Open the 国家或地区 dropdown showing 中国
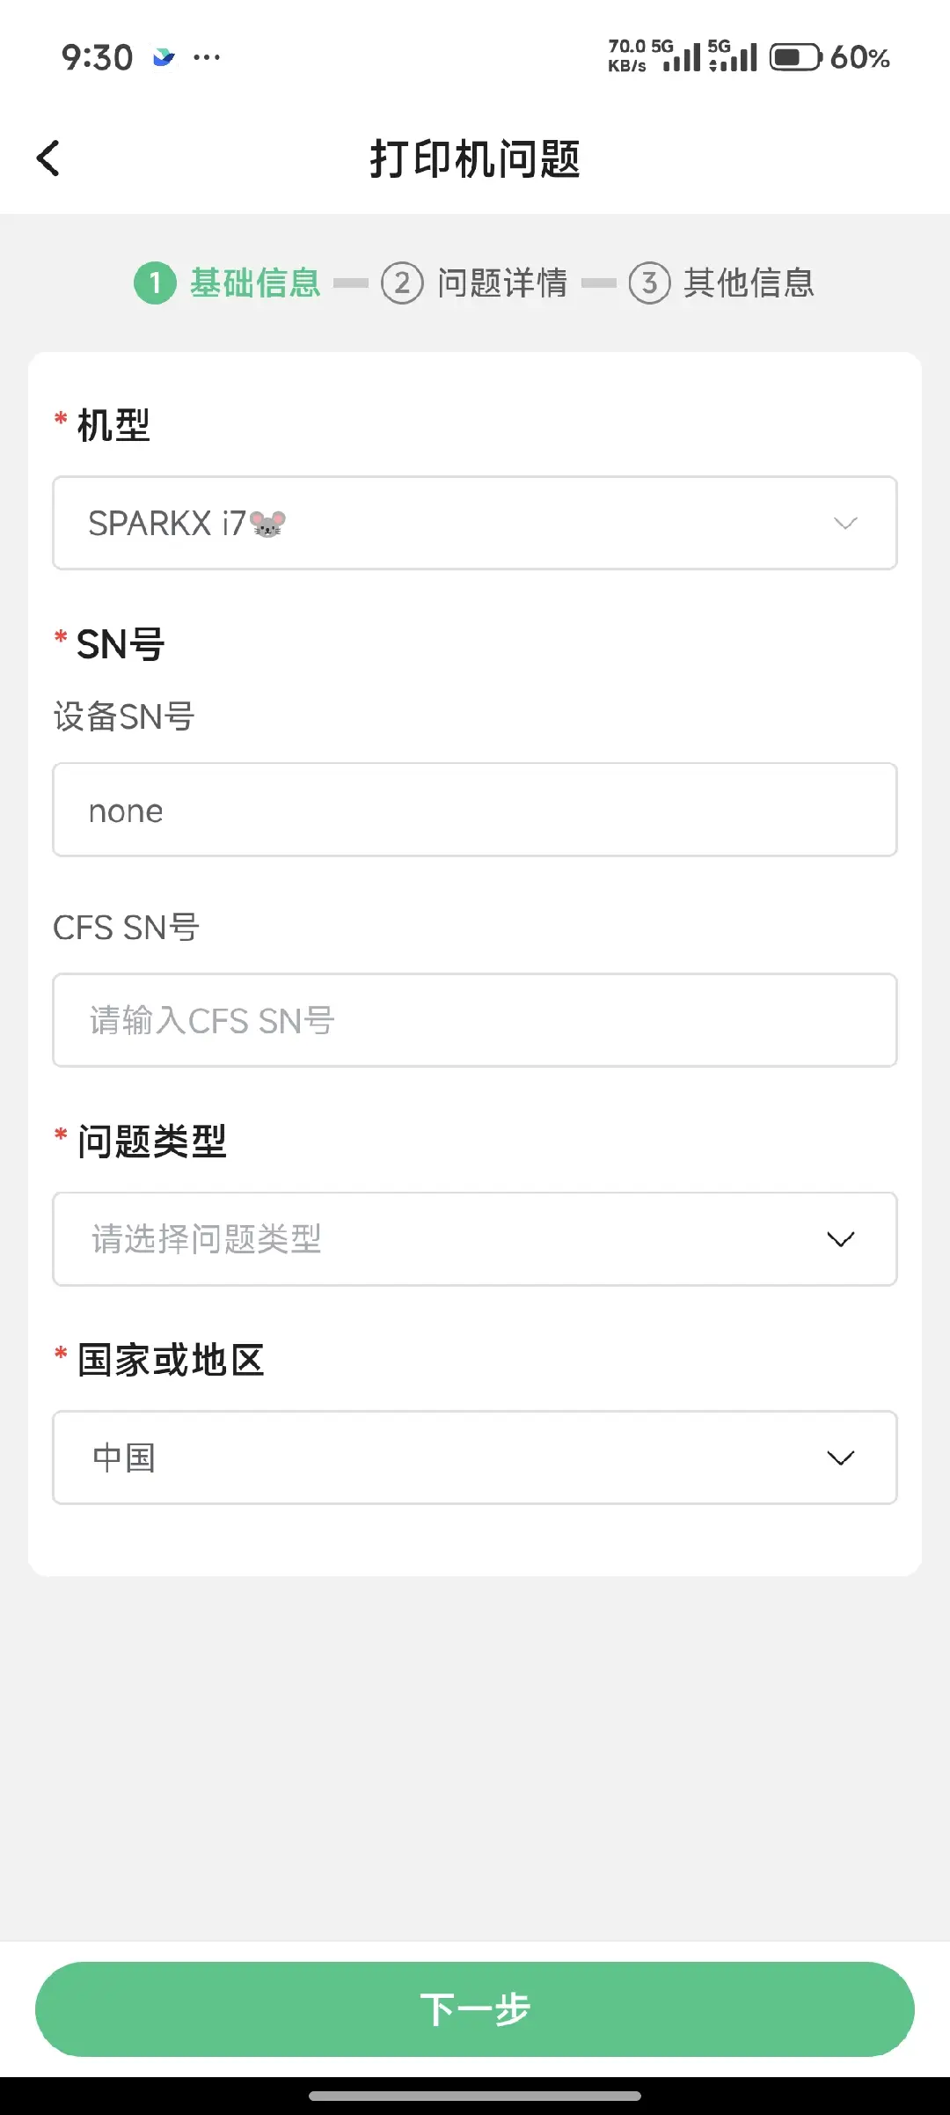950x2115 pixels. (475, 1458)
